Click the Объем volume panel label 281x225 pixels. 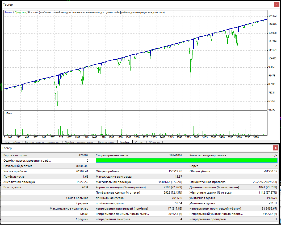[x=9, y=113]
